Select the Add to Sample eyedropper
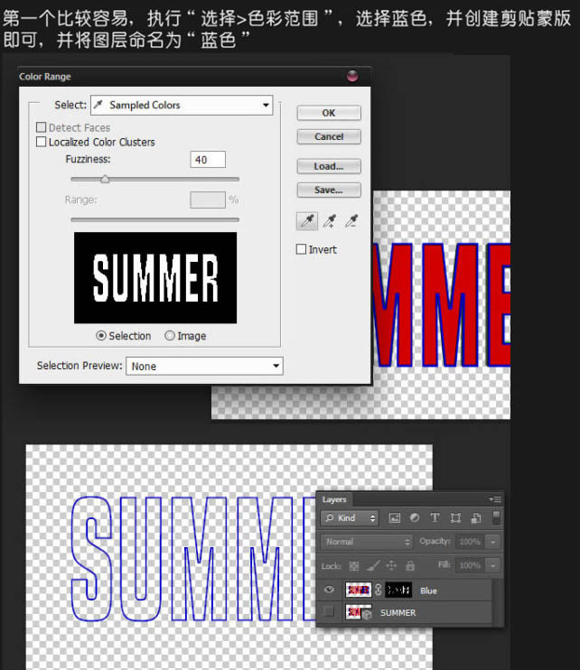580x670 pixels. (330, 221)
